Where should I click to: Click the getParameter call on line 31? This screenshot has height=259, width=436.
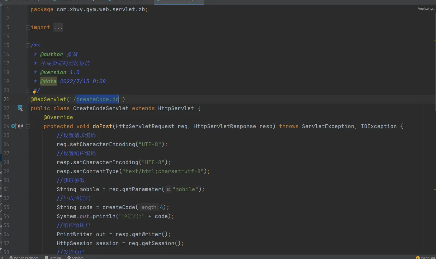click(142, 189)
